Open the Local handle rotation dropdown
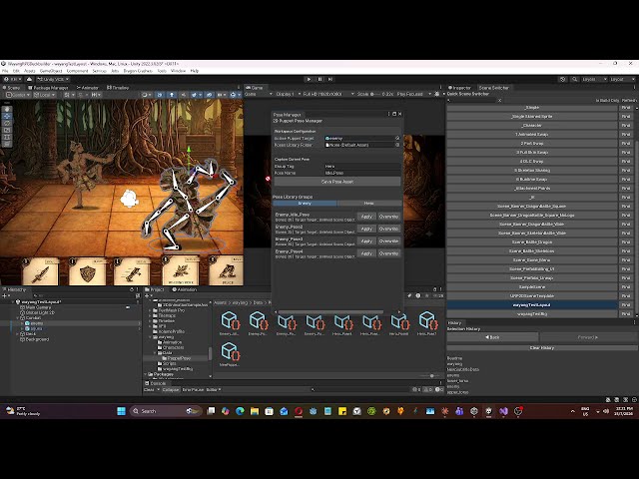Viewport: 639px width, 479px height. 44,95
